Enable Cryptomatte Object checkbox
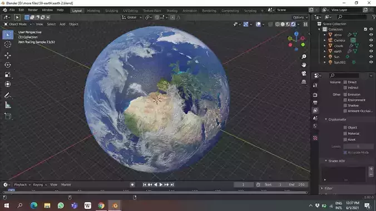Screen dimensions: 376x211 click(345, 127)
